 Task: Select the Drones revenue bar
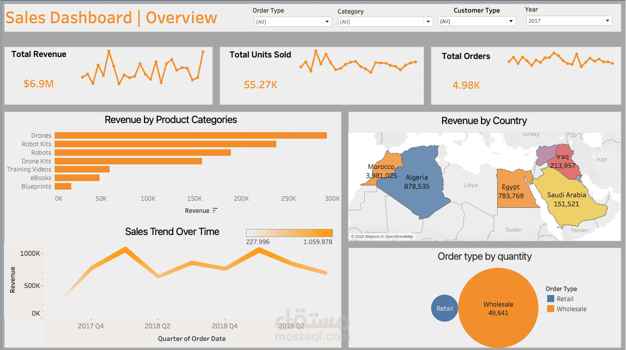tap(189, 135)
